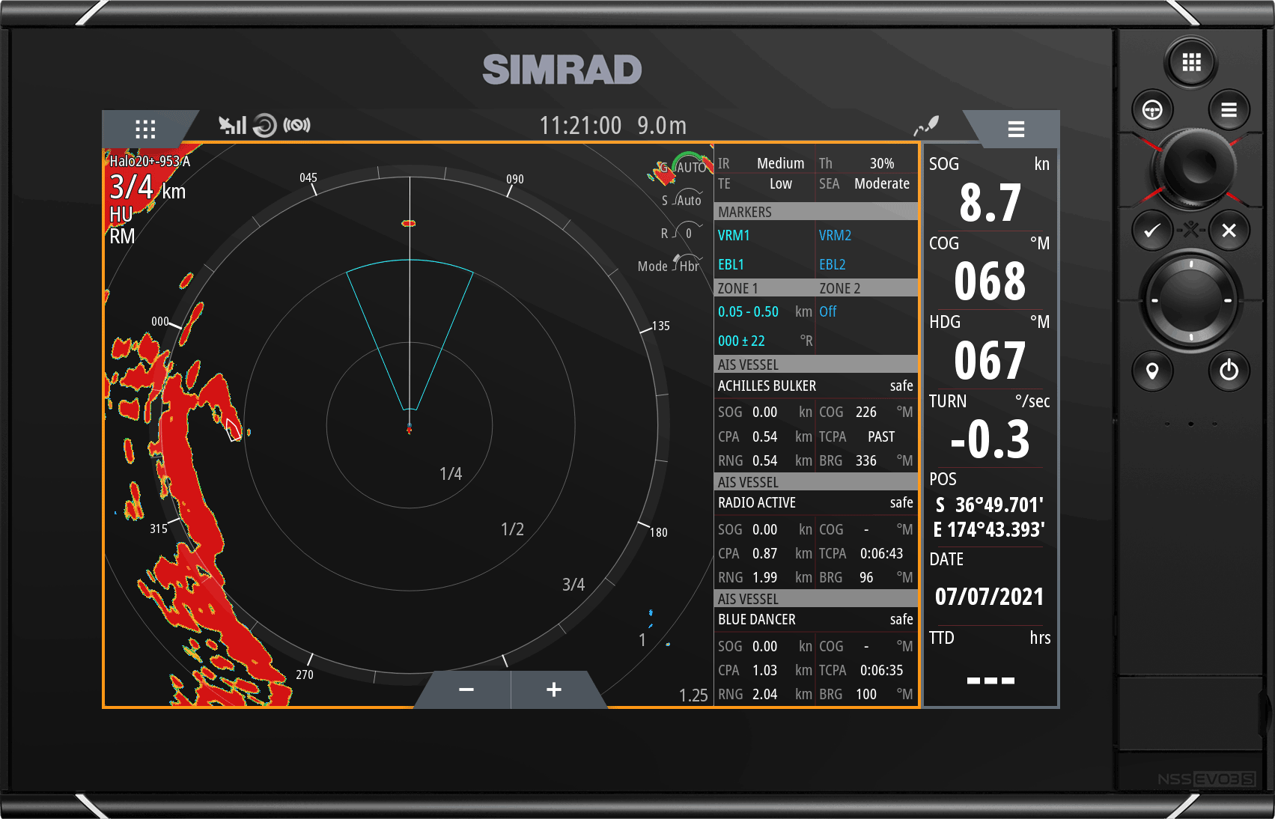
Task: Tap the spiral radar status icon
Action: 264,125
